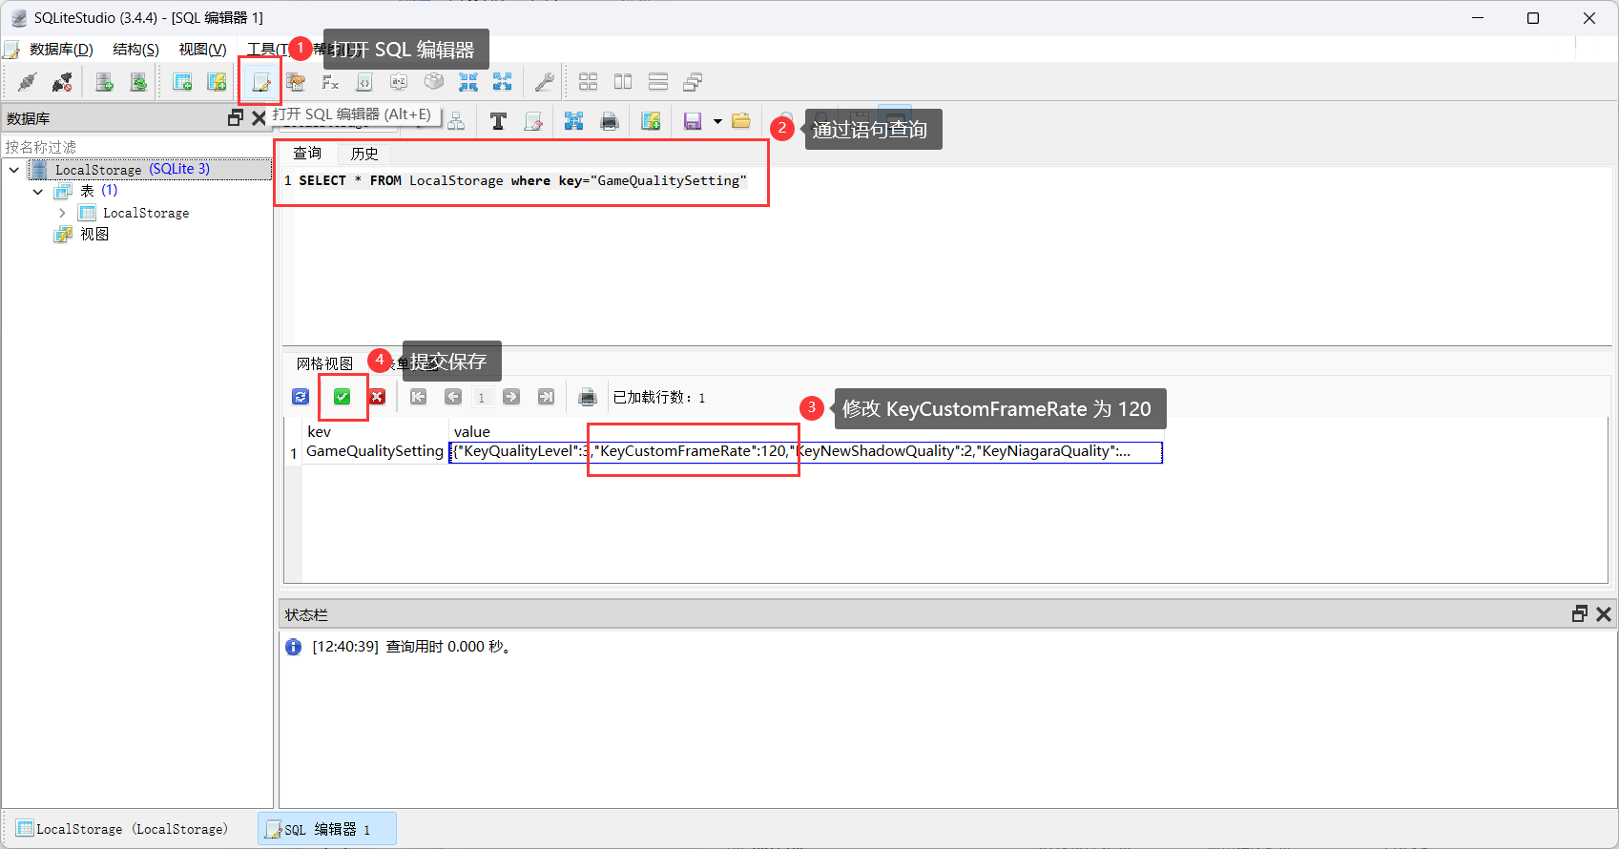Click the disconnect from database icon

coord(62,82)
